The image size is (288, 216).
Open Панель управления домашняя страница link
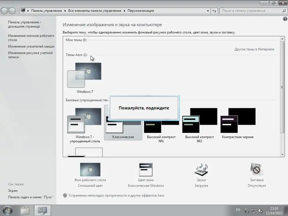24,24
